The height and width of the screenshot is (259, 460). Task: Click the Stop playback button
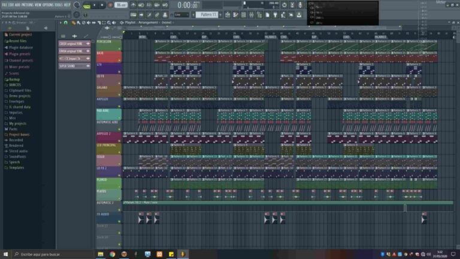click(102, 5)
